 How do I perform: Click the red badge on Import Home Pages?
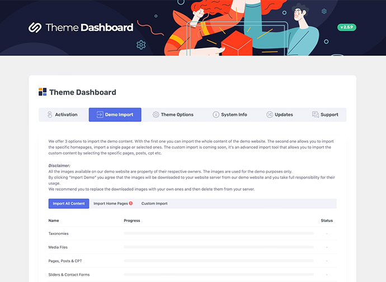tap(131, 203)
